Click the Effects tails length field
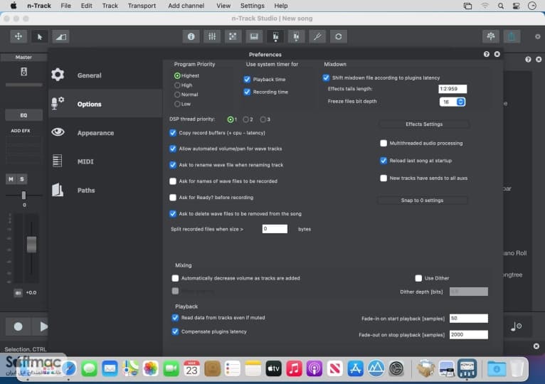Image resolution: width=545 pixels, height=384 pixels. click(x=453, y=89)
